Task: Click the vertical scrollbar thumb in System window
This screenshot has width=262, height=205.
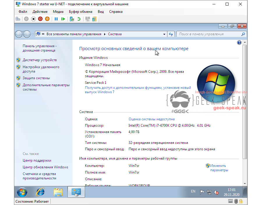Action: 245,102
